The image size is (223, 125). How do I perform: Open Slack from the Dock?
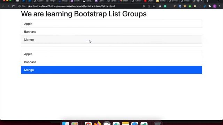[116, 124]
